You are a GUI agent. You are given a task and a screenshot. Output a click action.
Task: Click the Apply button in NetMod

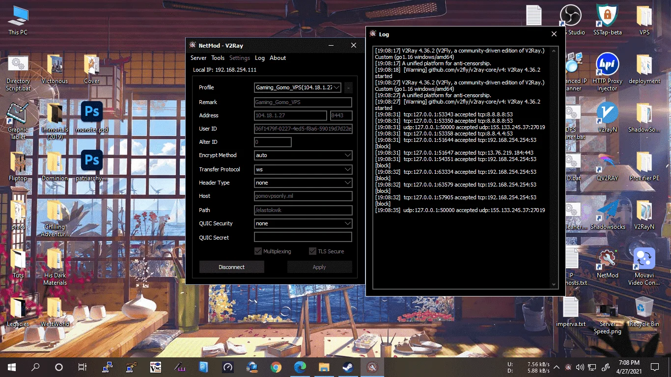pos(319,267)
